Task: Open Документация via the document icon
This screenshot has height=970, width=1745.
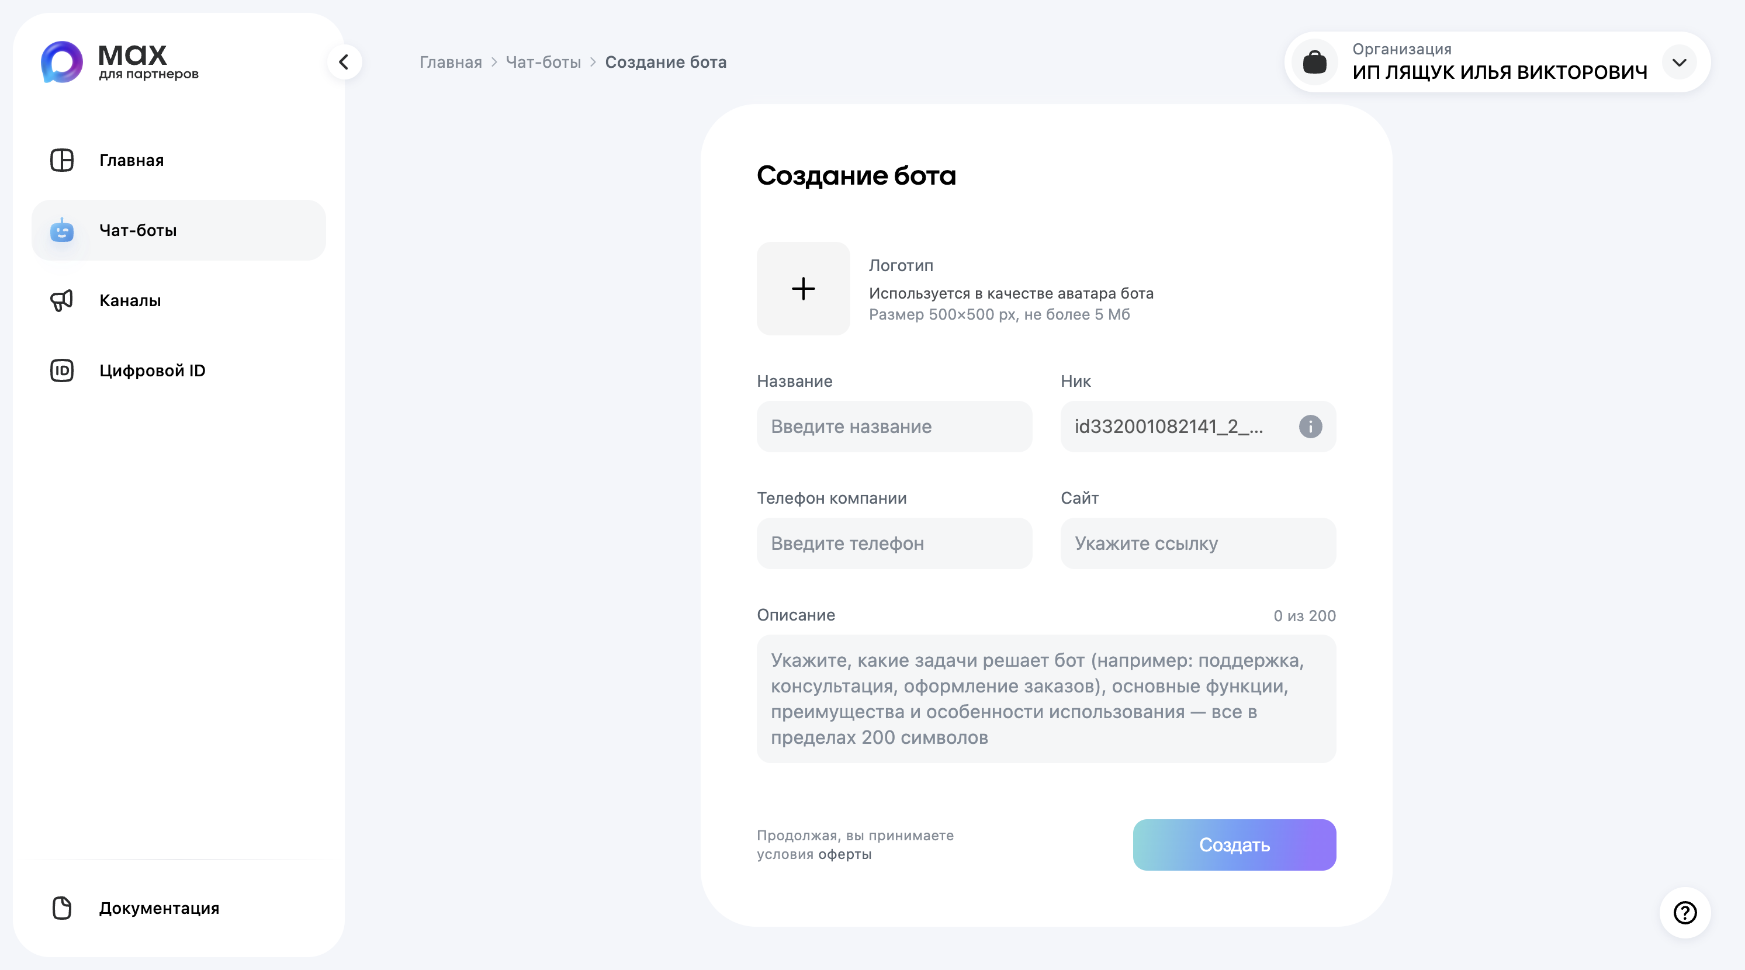Action: [61, 909]
